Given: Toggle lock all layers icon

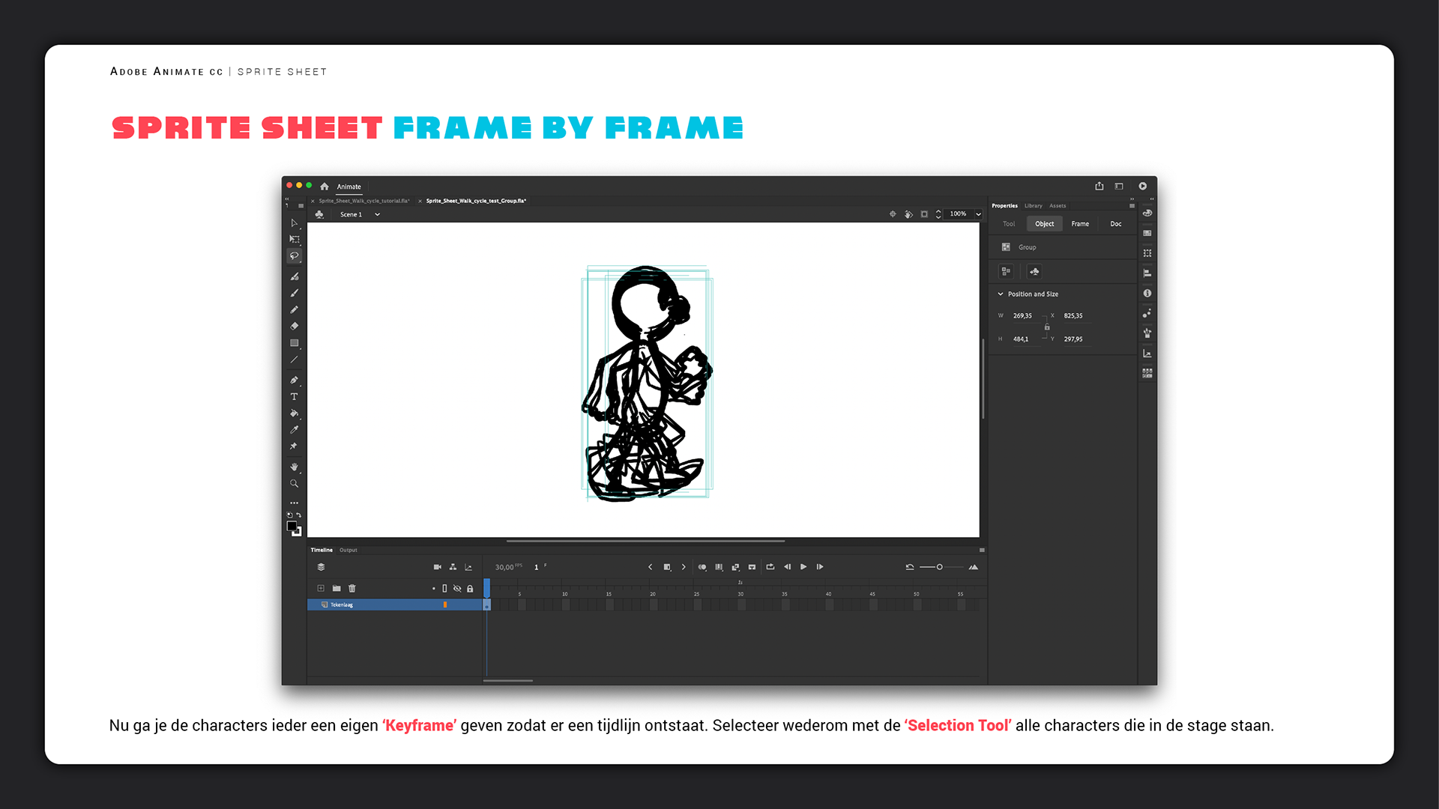Looking at the screenshot, I should click(x=470, y=589).
